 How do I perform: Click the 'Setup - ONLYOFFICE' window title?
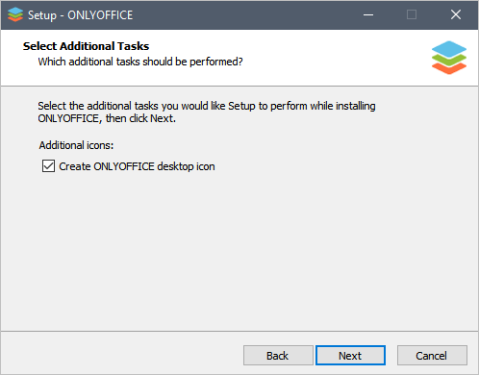click(80, 15)
